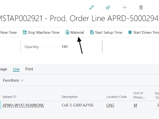Image resolution: width=159 pixels, height=119 pixels.
Task: Click location code OAG
Action: 110,105
